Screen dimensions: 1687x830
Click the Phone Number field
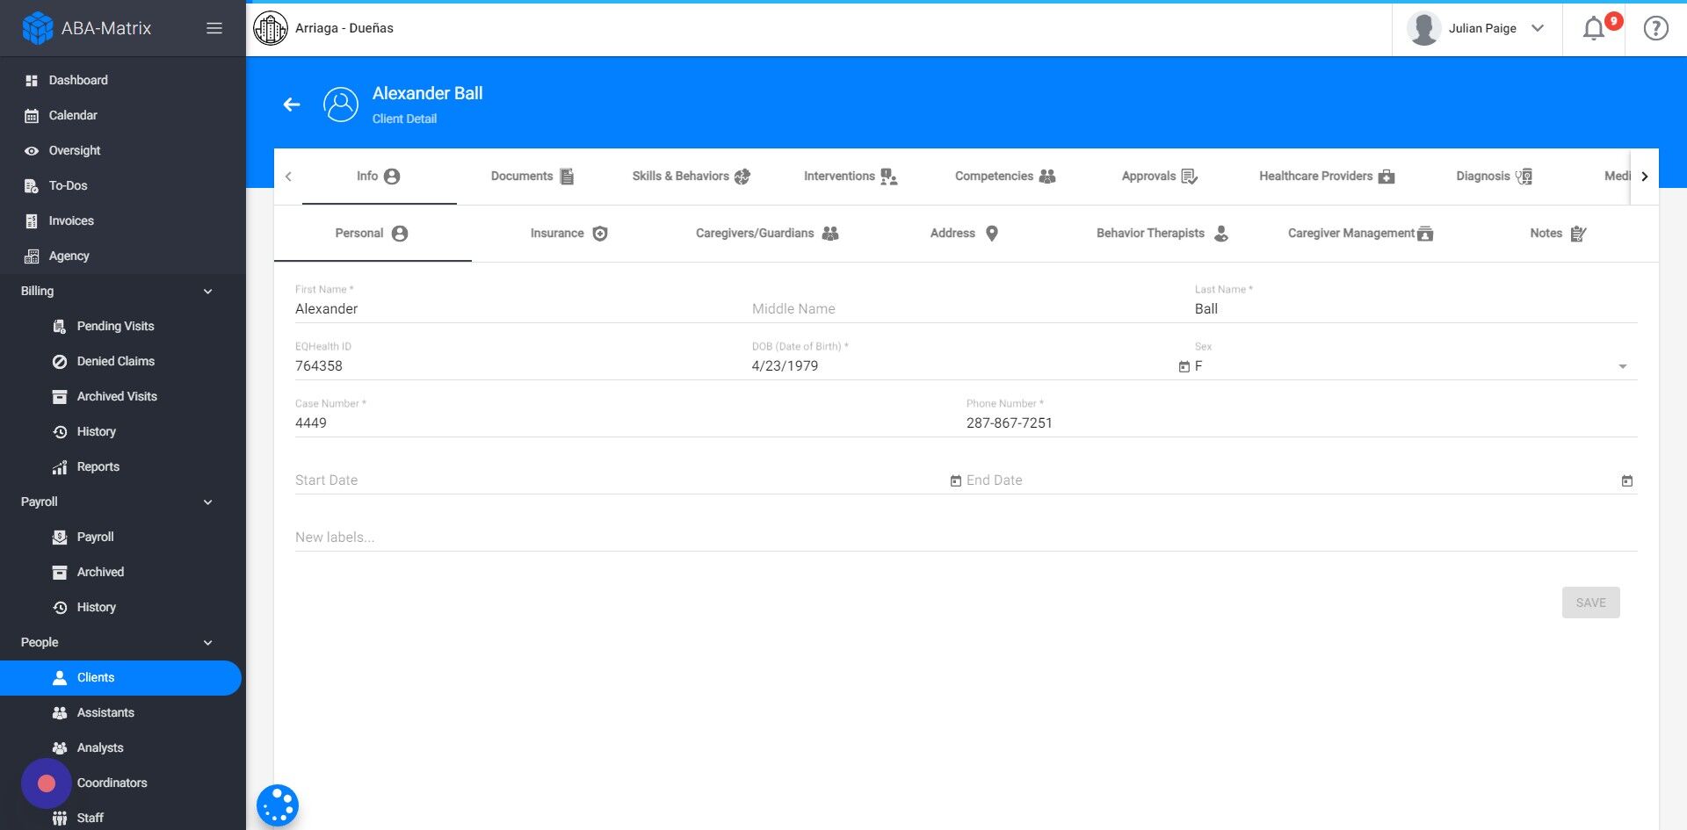coord(1302,423)
